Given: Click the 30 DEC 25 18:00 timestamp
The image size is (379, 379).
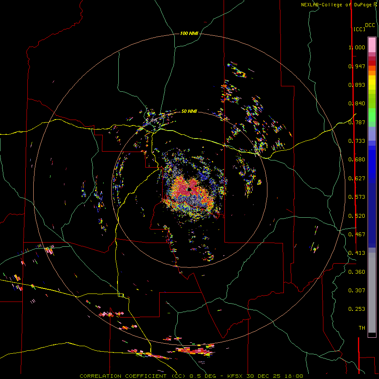Looking at the screenshot, I should click(x=275, y=376).
